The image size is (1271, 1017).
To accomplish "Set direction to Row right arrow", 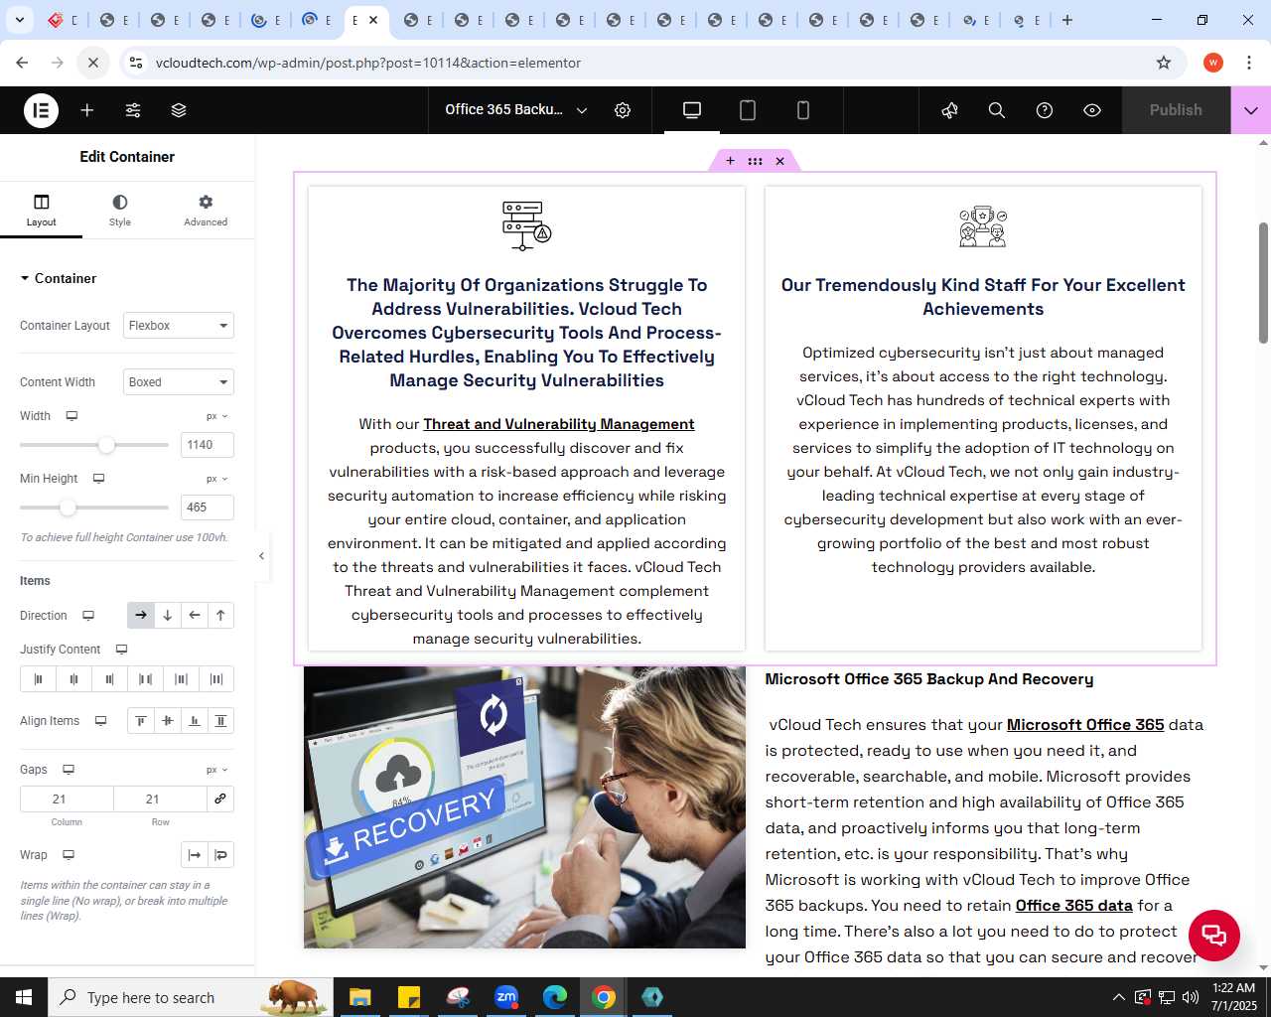I will 141,616.
